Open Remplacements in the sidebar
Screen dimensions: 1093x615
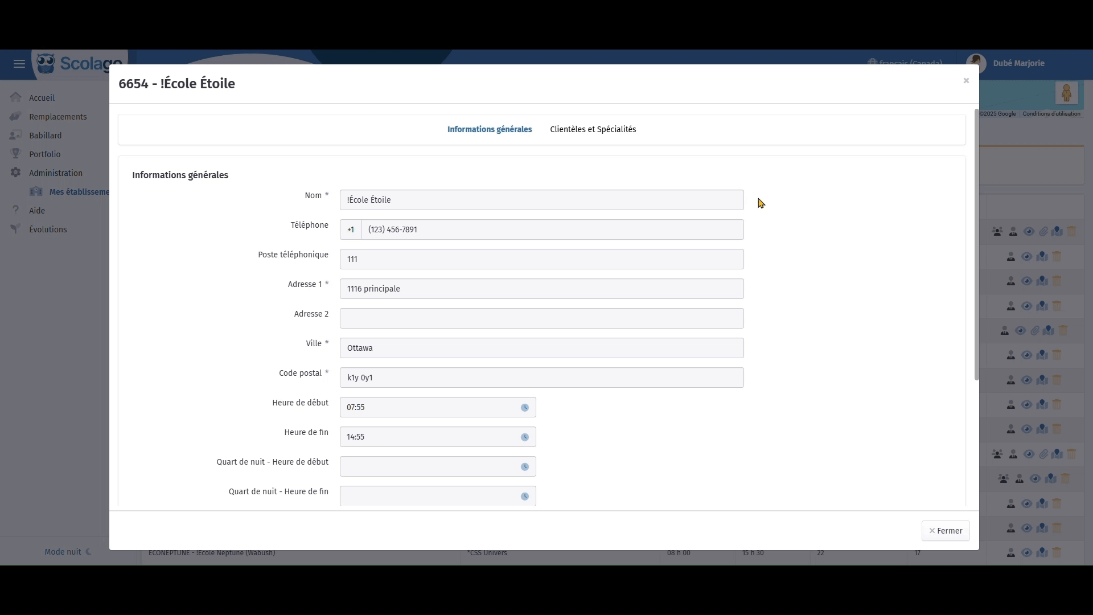pyautogui.click(x=57, y=117)
